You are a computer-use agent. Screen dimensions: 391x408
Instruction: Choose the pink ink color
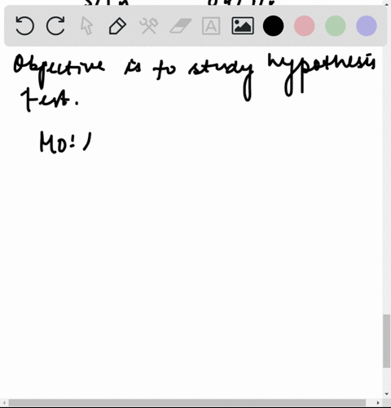click(x=305, y=26)
